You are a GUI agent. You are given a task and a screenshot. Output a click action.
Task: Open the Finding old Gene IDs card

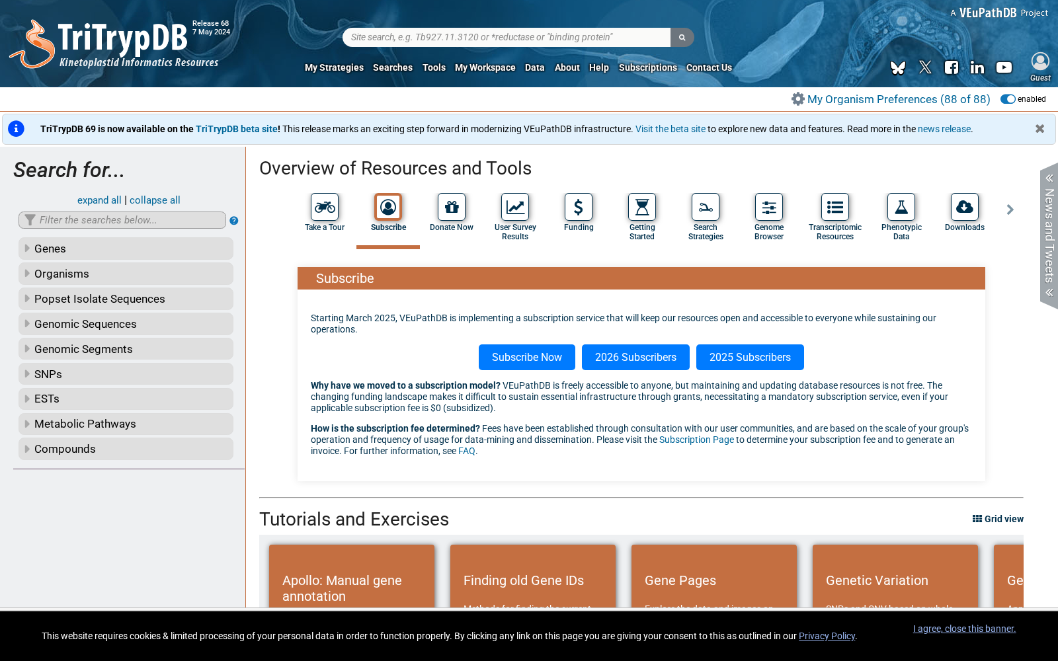pyautogui.click(x=533, y=576)
